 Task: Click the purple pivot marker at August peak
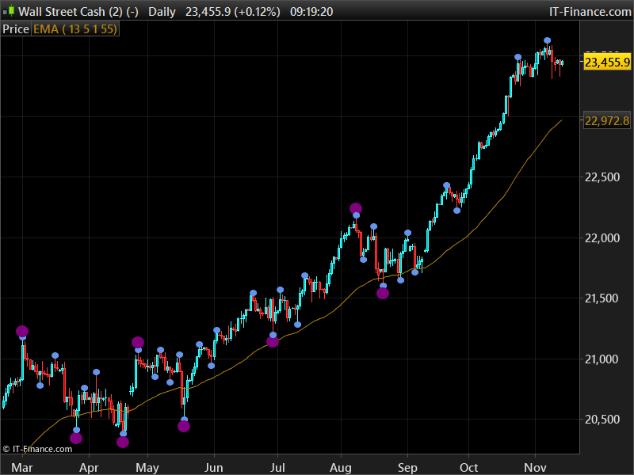[356, 209]
